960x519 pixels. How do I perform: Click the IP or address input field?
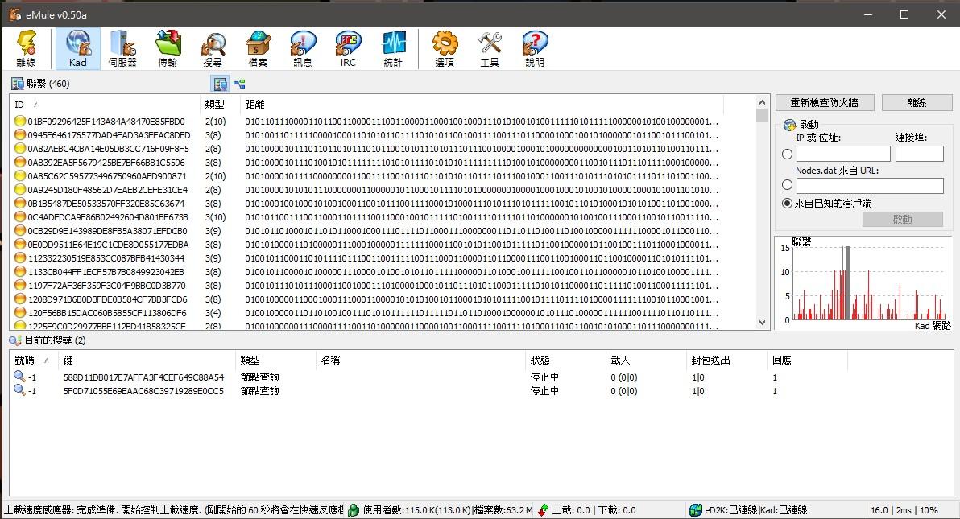[x=843, y=154]
